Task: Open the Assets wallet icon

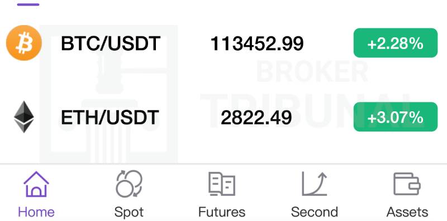Action: pos(407,184)
